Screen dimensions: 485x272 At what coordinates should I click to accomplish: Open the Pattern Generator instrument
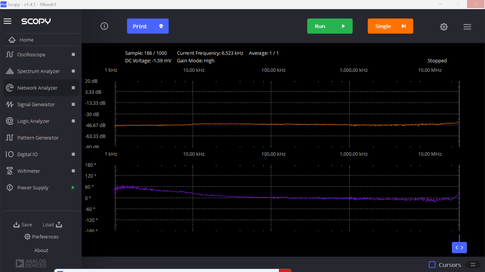tap(41, 138)
